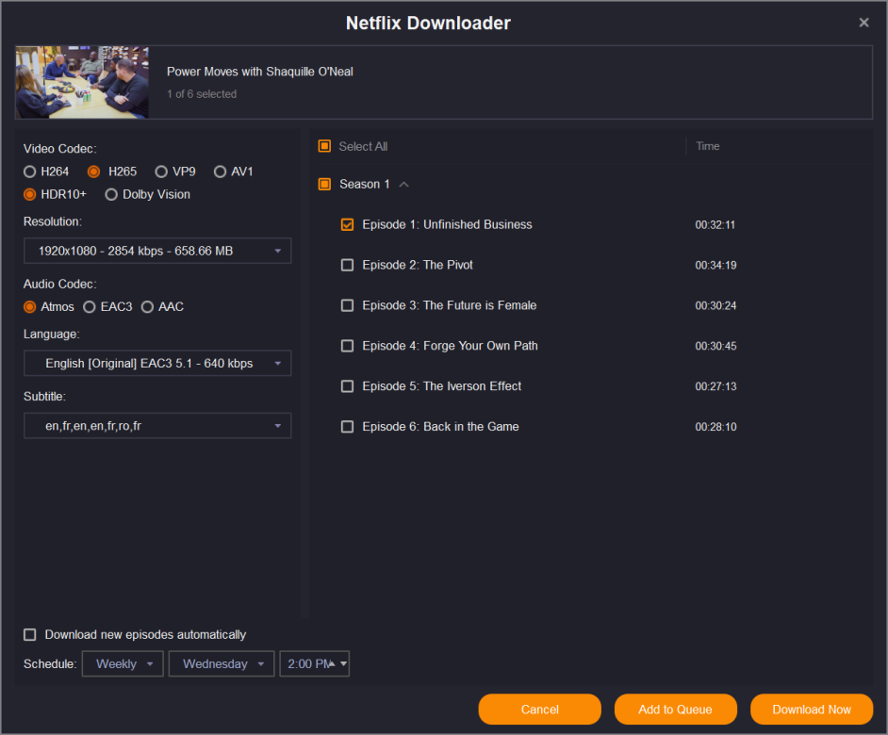Toggle the Select All checkbox

tap(324, 146)
